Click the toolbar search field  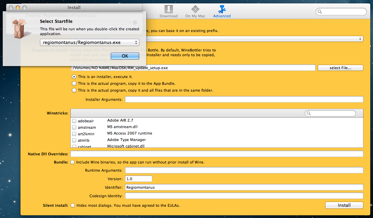tap(341, 12)
